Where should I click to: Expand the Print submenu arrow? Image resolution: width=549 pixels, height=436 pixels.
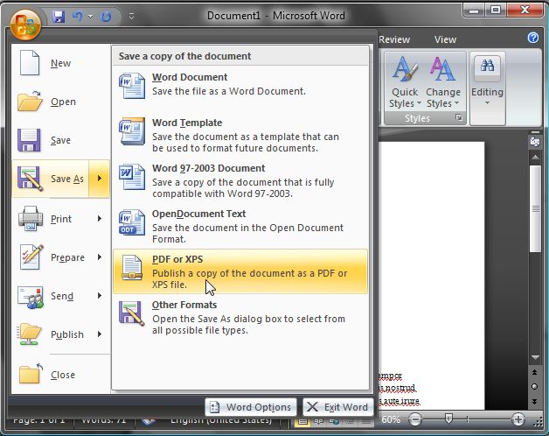[x=100, y=219]
